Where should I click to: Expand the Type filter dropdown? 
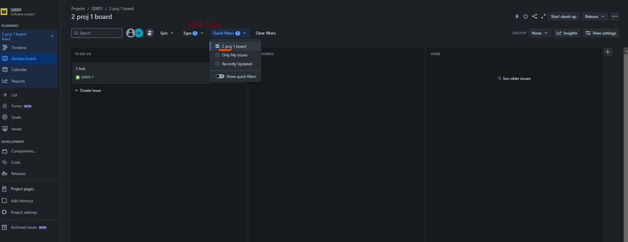tap(194, 33)
